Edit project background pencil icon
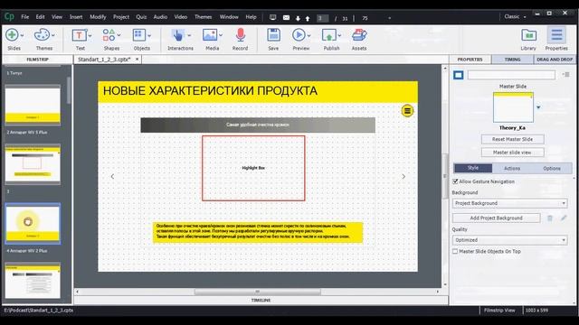This screenshot has height=325, width=579. tap(564, 218)
